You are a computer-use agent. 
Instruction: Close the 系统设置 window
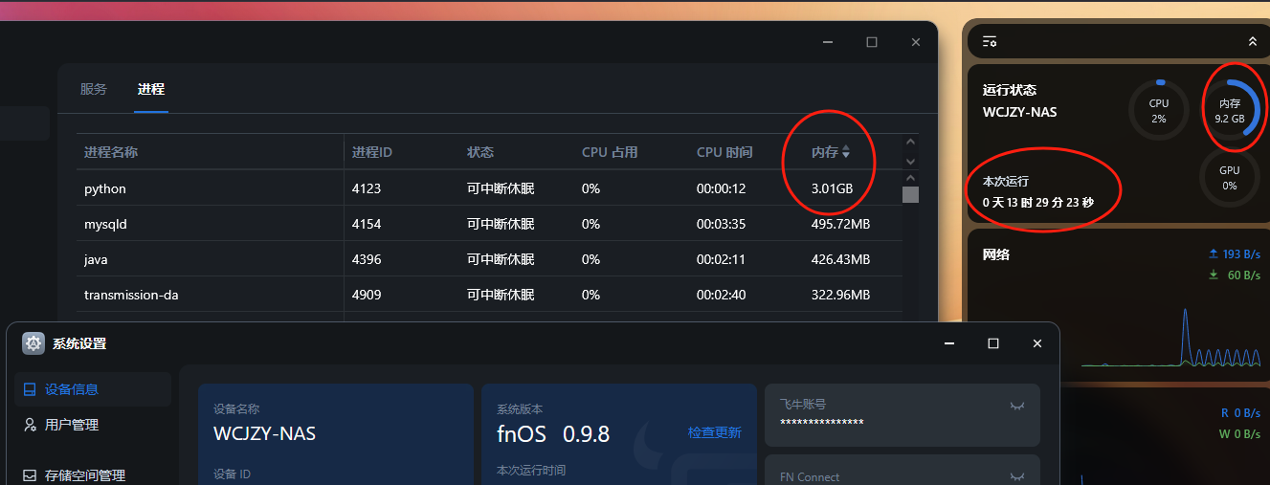tap(1037, 343)
